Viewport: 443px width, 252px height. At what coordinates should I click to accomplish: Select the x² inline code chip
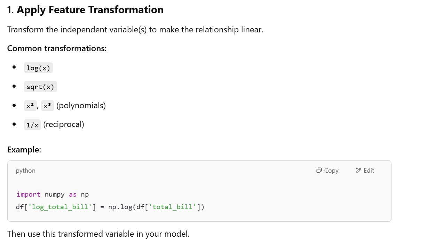click(30, 105)
